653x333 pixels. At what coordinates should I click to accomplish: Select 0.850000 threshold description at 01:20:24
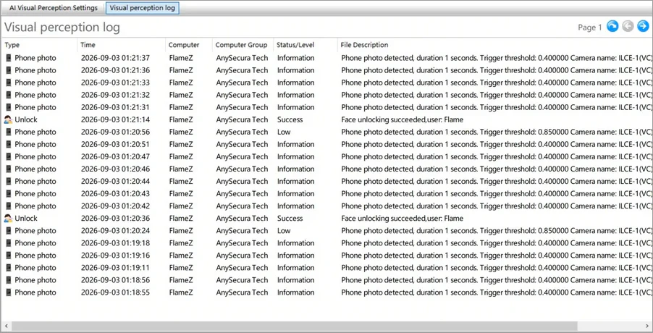click(497, 231)
